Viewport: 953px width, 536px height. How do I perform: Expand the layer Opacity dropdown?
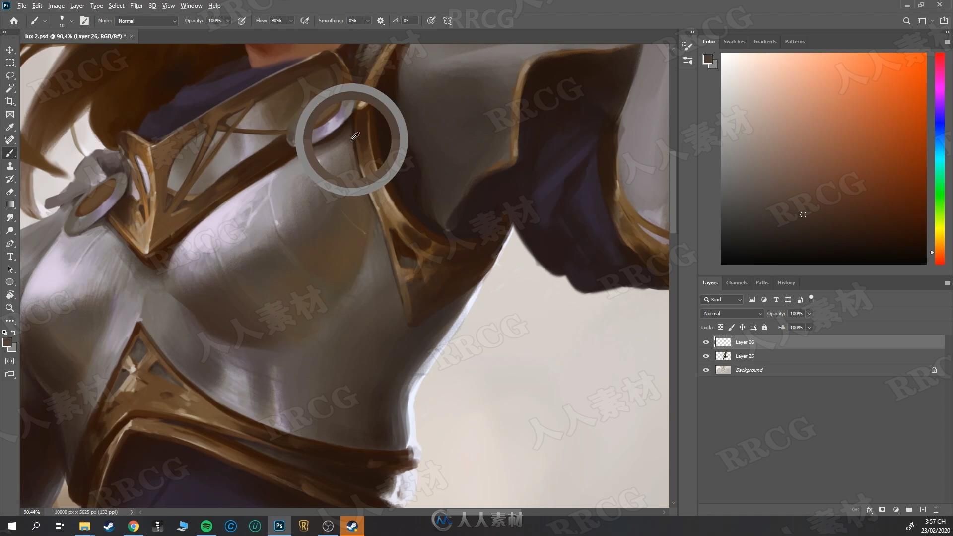[809, 313]
